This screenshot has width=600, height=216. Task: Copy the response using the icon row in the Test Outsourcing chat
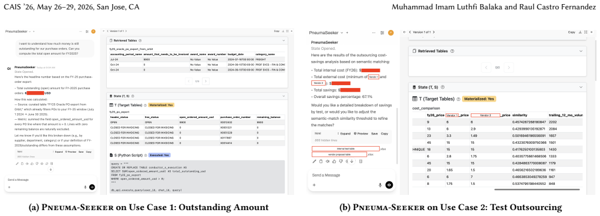321,161
